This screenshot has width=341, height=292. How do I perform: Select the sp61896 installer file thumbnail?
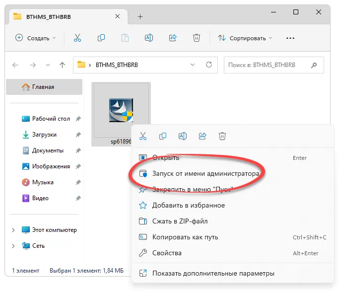121,110
